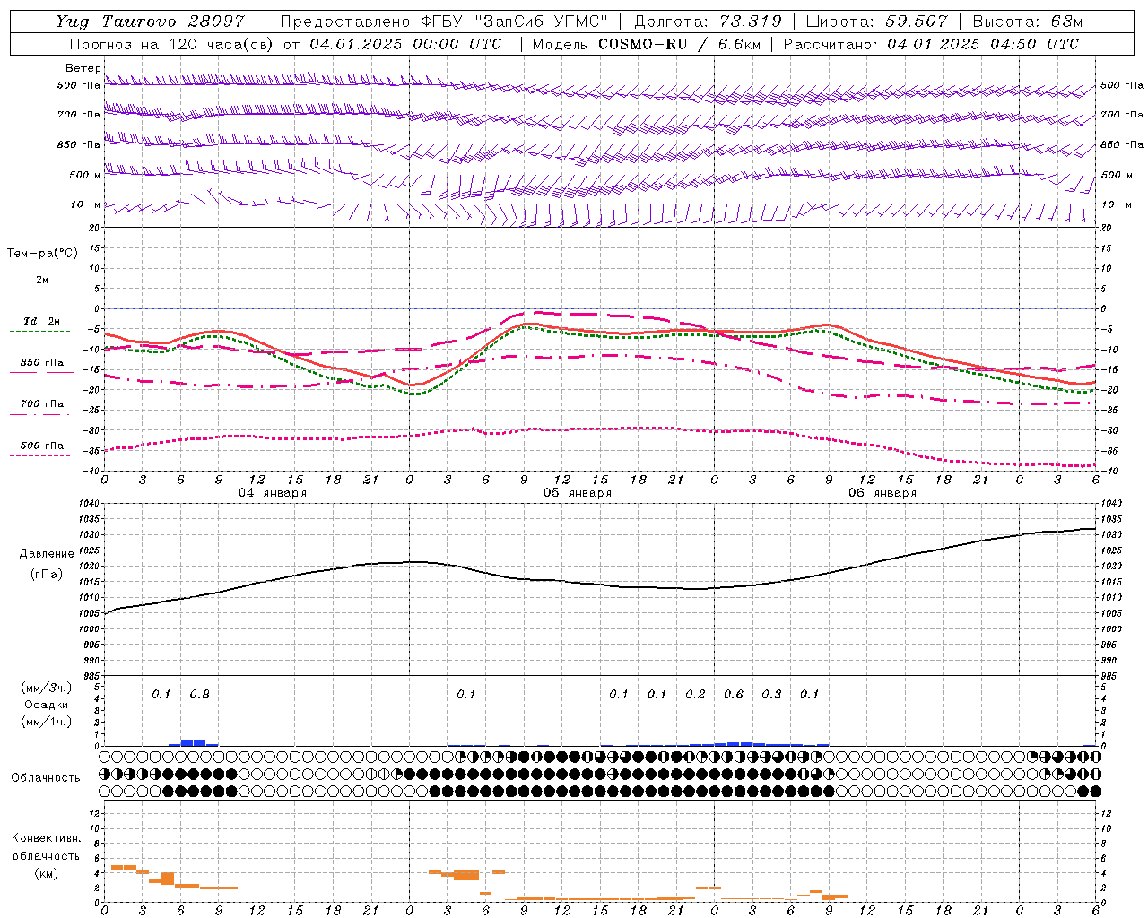Click the "(мм/1ч.)" precipitation unit label
Image resolution: width=1148 pixels, height=918 pixels.
(48, 722)
